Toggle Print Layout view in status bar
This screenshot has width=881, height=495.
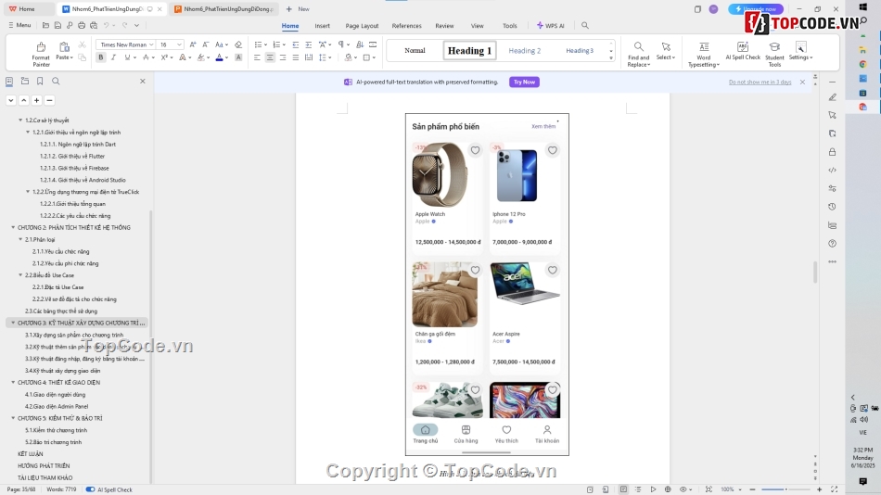(x=623, y=489)
